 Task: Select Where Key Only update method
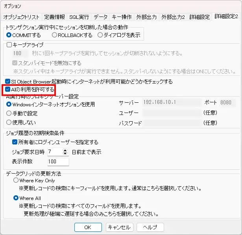point(16,180)
